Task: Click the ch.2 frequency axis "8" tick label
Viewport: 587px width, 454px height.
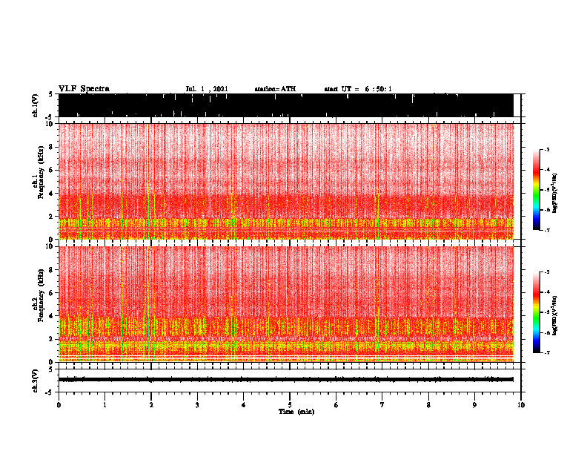Action: pos(51,270)
